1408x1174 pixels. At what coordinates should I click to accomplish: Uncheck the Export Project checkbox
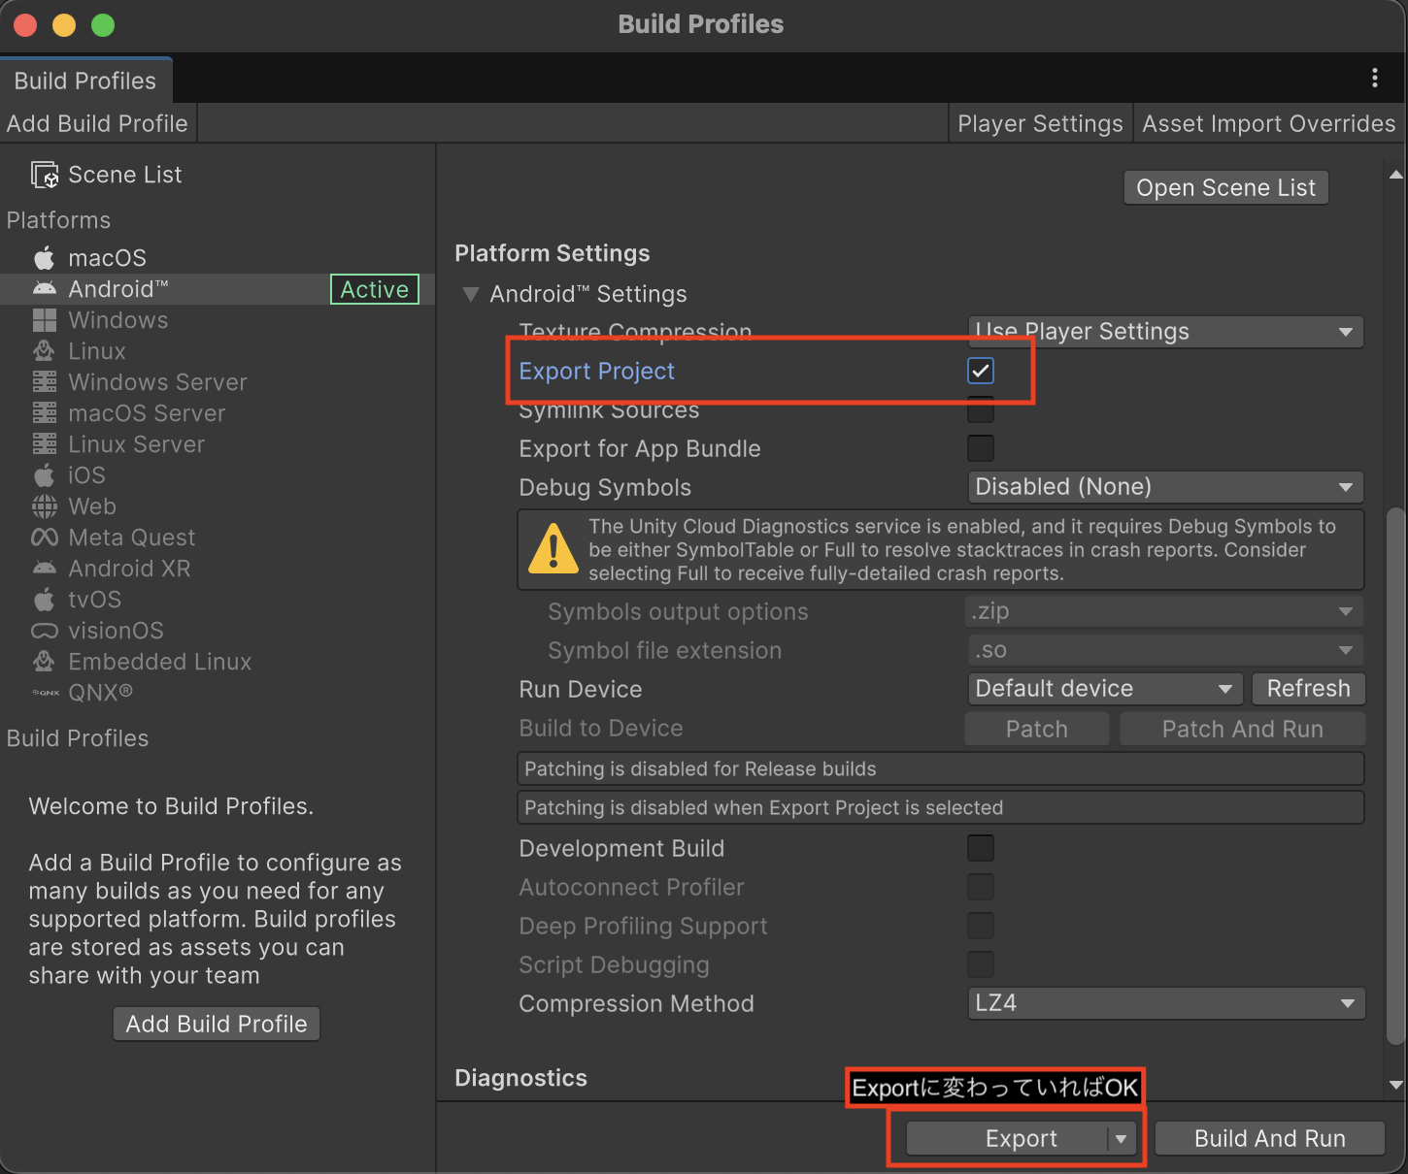point(981,371)
